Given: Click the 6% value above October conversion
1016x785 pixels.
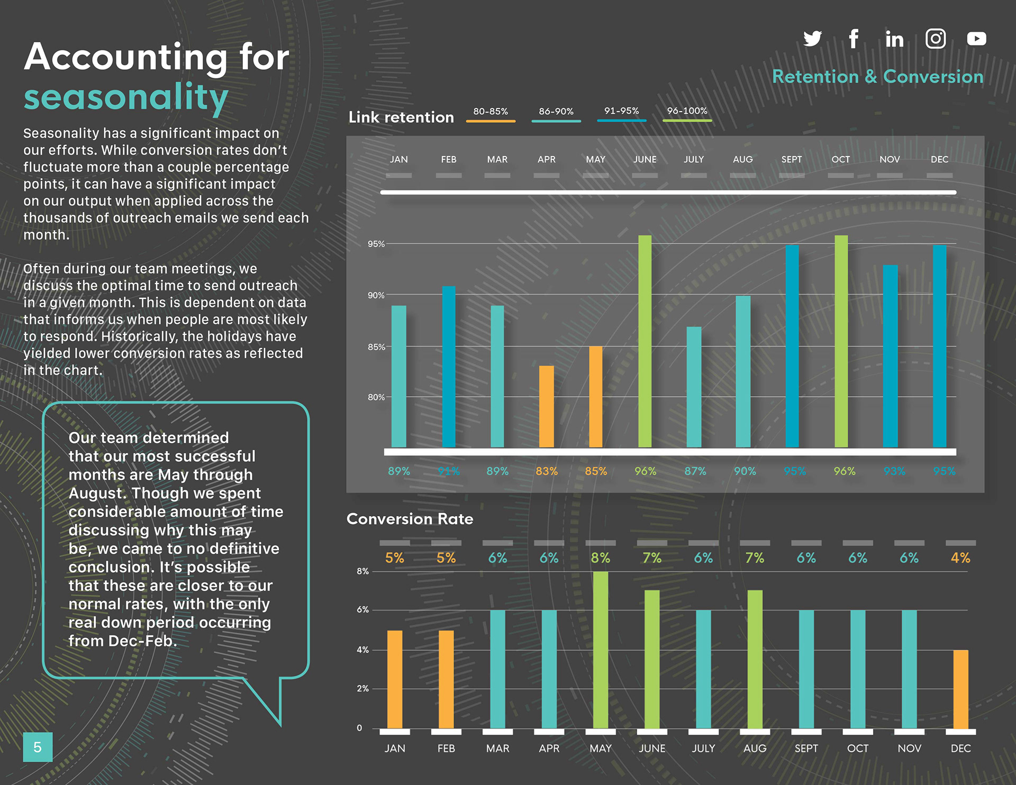Looking at the screenshot, I should 858,558.
